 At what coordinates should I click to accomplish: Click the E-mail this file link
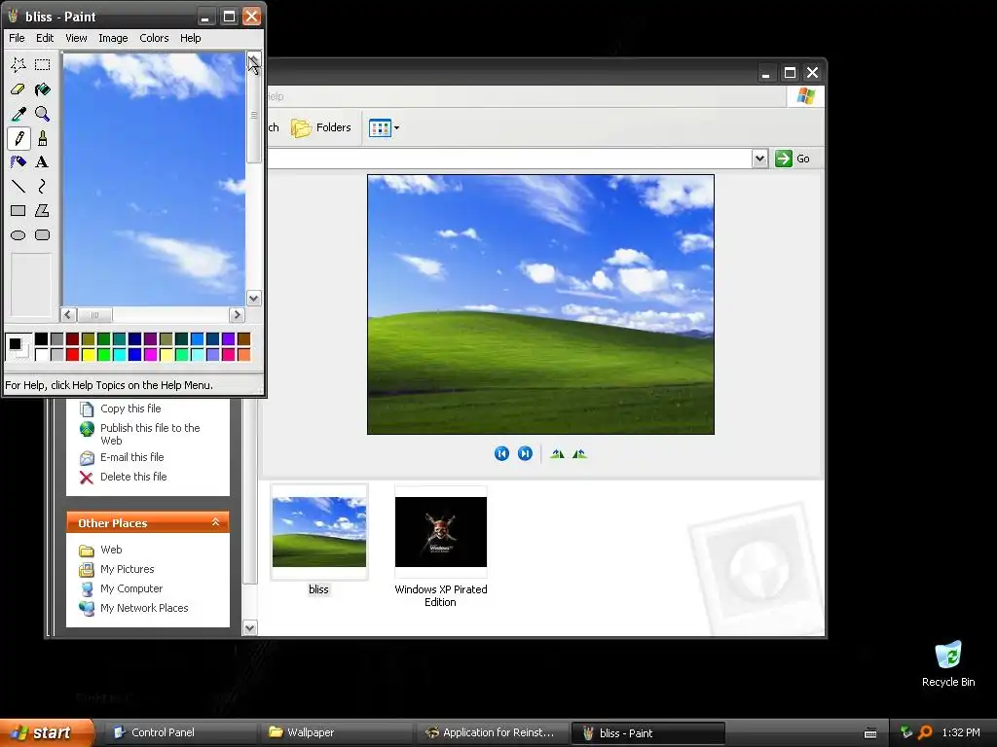click(132, 457)
